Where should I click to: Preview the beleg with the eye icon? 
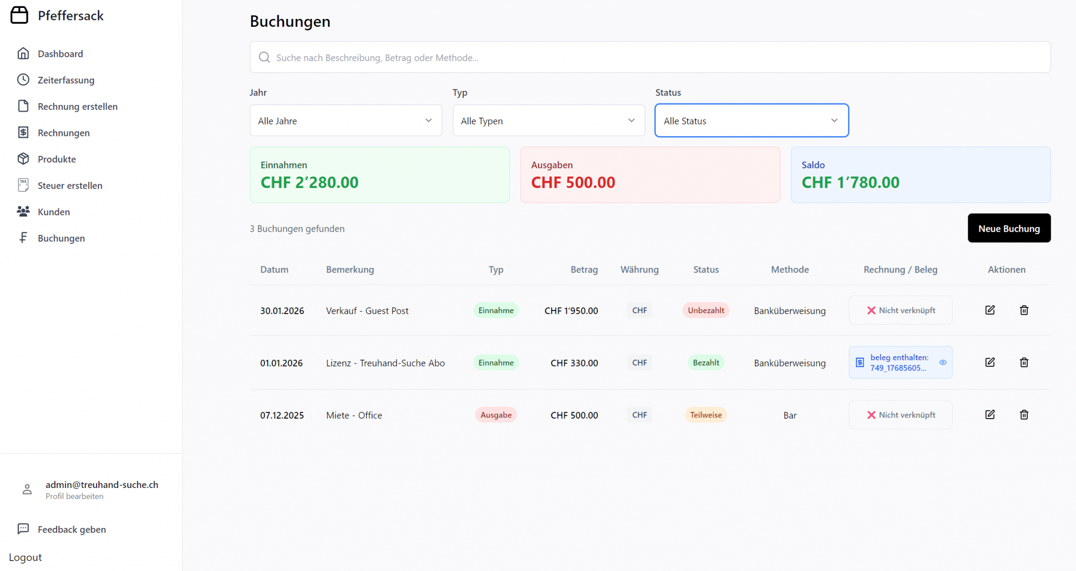coord(943,362)
